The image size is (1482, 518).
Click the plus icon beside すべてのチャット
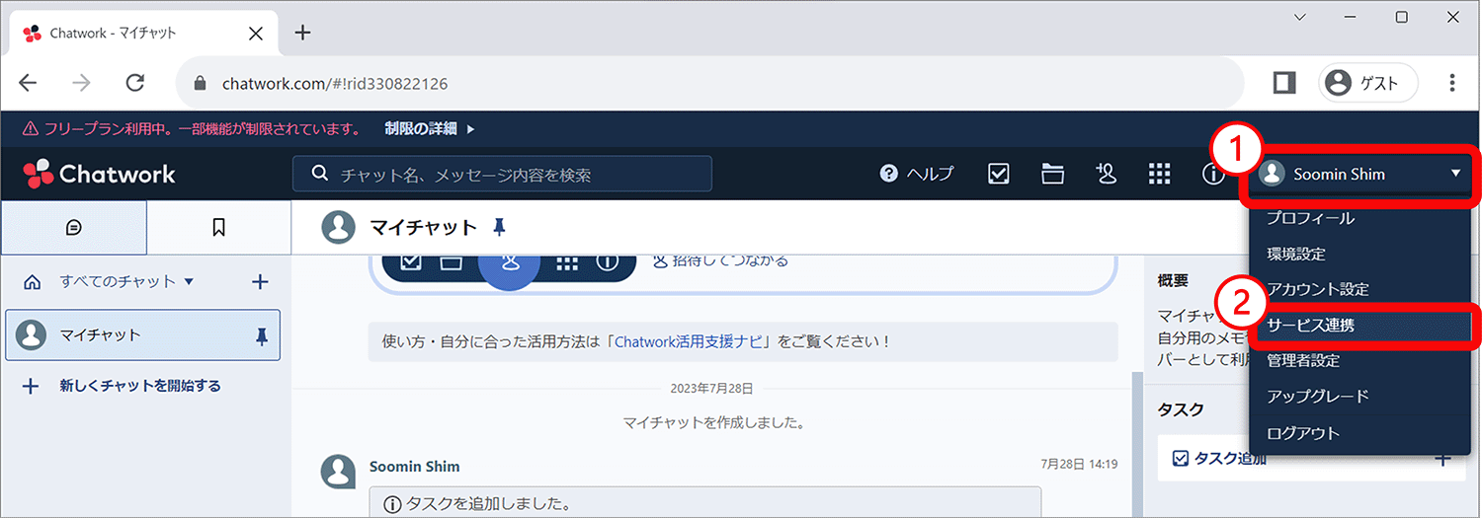(260, 282)
